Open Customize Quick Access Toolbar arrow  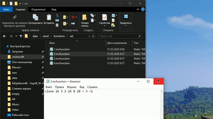(x=20, y=4)
